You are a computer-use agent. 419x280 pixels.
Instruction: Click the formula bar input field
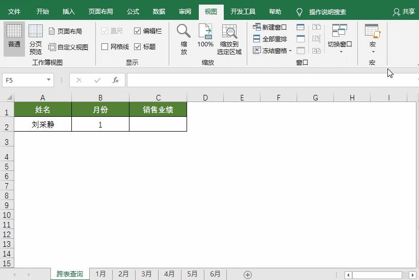click(x=273, y=80)
